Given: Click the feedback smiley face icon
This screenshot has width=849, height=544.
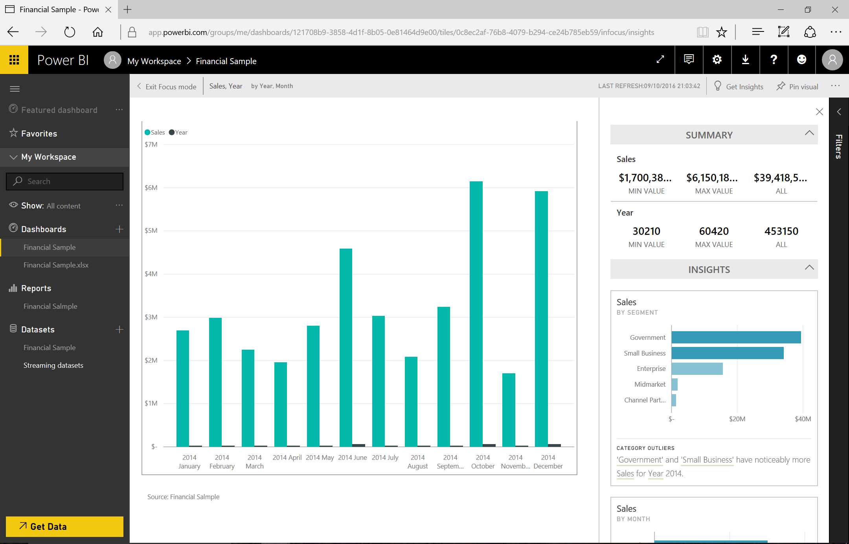Looking at the screenshot, I should point(801,60).
